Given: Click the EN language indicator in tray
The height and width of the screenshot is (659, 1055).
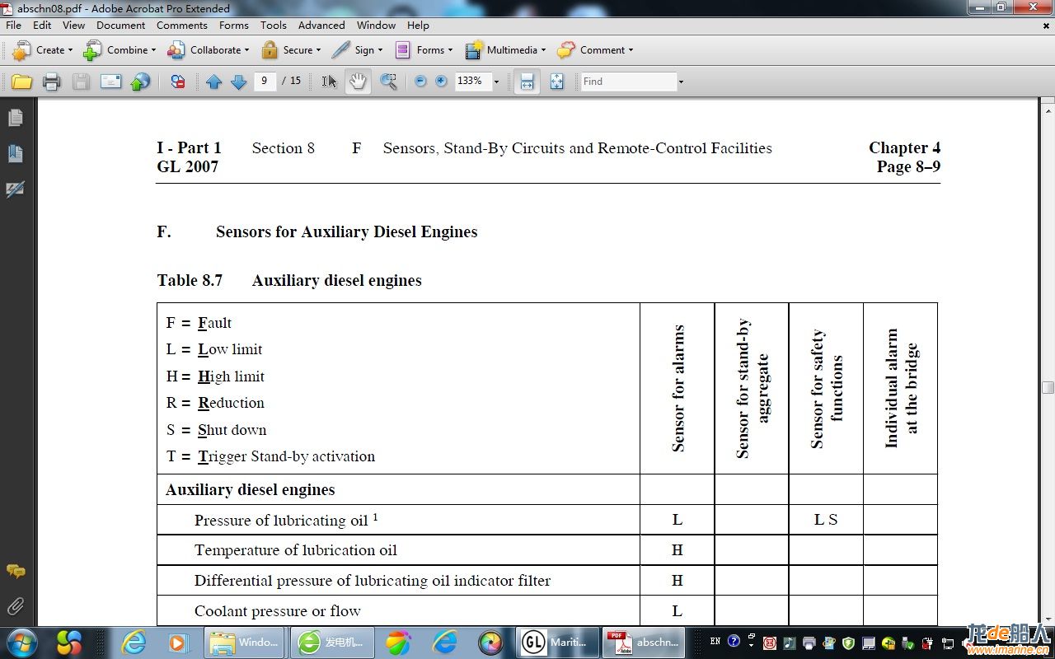Looking at the screenshot, I should coord(715,641).
